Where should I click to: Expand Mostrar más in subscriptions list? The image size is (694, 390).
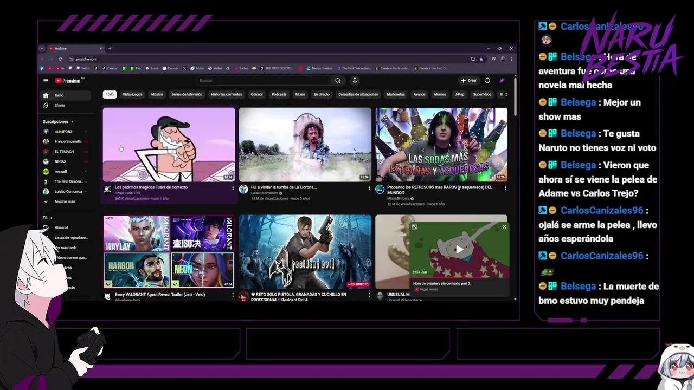tap(66, 201)
